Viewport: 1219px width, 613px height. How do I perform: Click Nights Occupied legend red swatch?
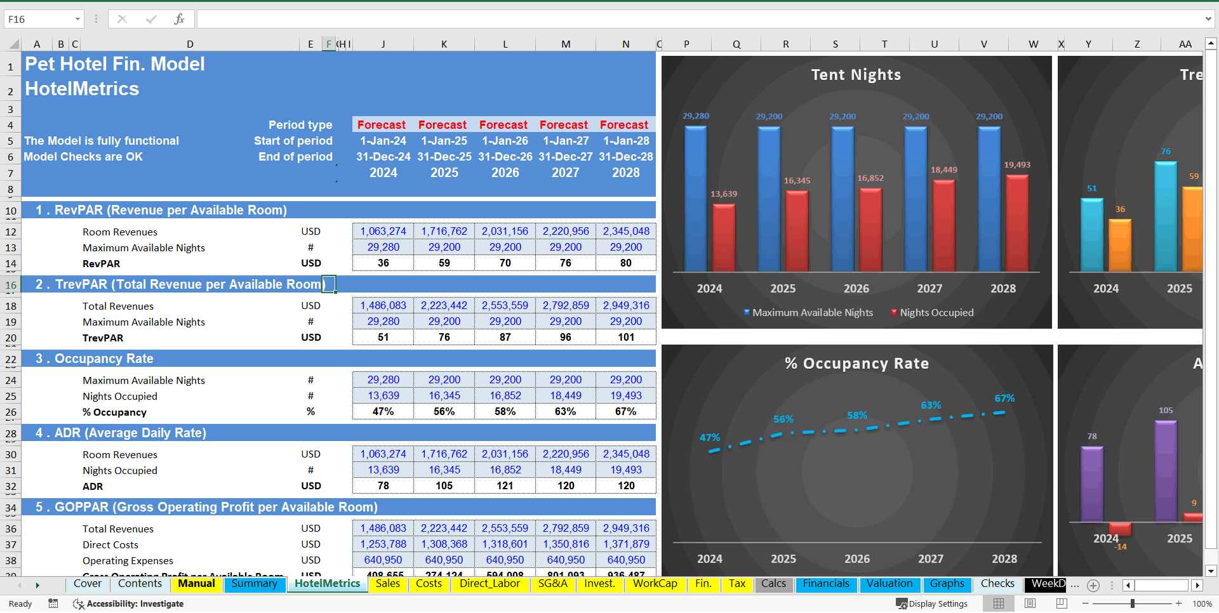coord(894,312)
